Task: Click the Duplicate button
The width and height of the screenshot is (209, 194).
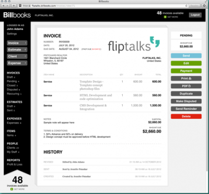Action: [x=186, y=94]
